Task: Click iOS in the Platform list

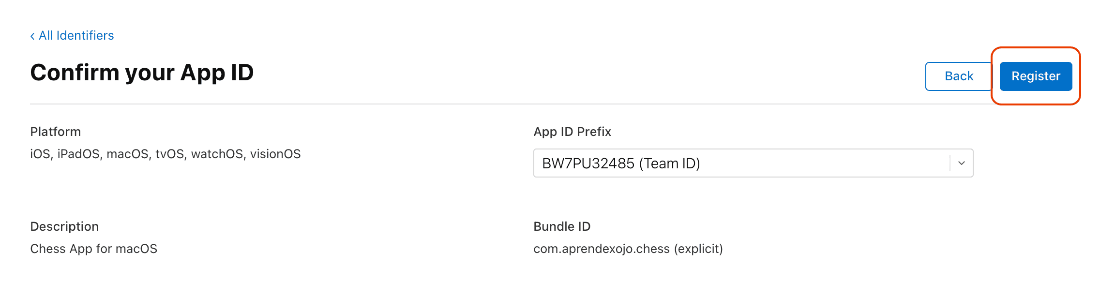Action: click(x=40, y=154)
